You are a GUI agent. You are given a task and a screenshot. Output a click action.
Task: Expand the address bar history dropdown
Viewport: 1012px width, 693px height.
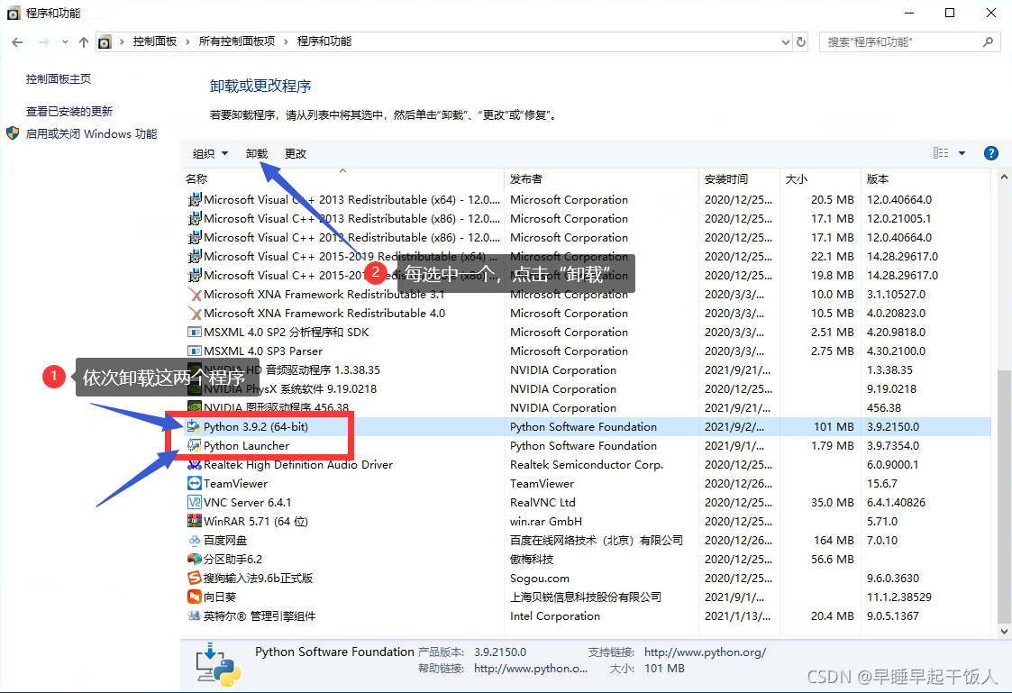coord(786,42)
